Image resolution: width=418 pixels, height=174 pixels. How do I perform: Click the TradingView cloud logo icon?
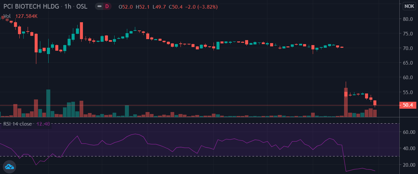point(9,167)
